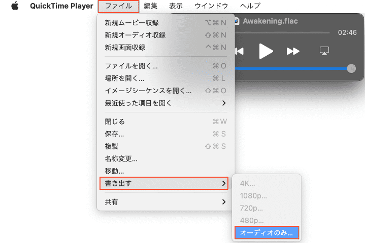Open the 表示 menu

point(176,6)
